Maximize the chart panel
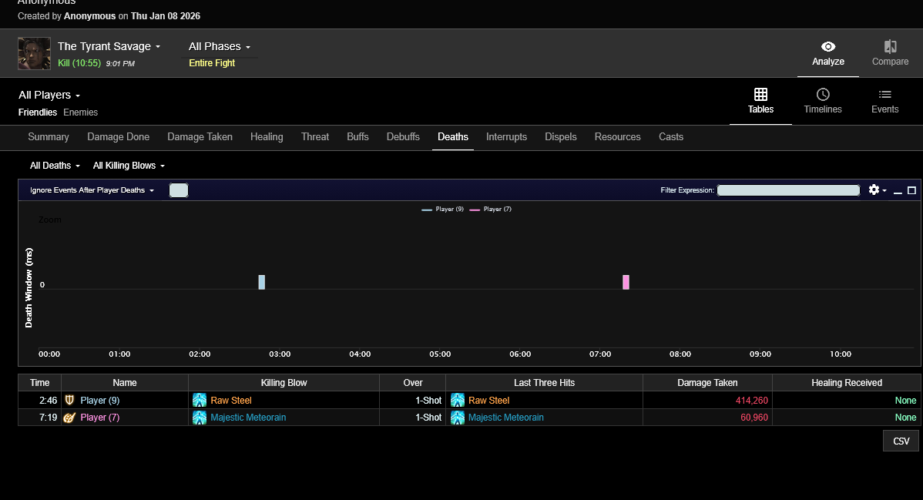Image resolution: width=923 pixels, height=500 pixels. pyautogui.click(x=911, y=190)
